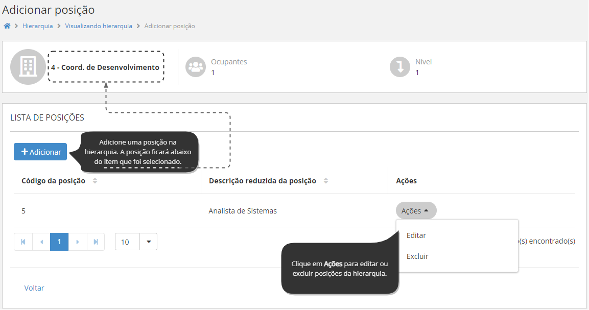This screenshot has height=310, width=589.
Task: Select page 1 in the pagination bar
Action: coord(59,241)
